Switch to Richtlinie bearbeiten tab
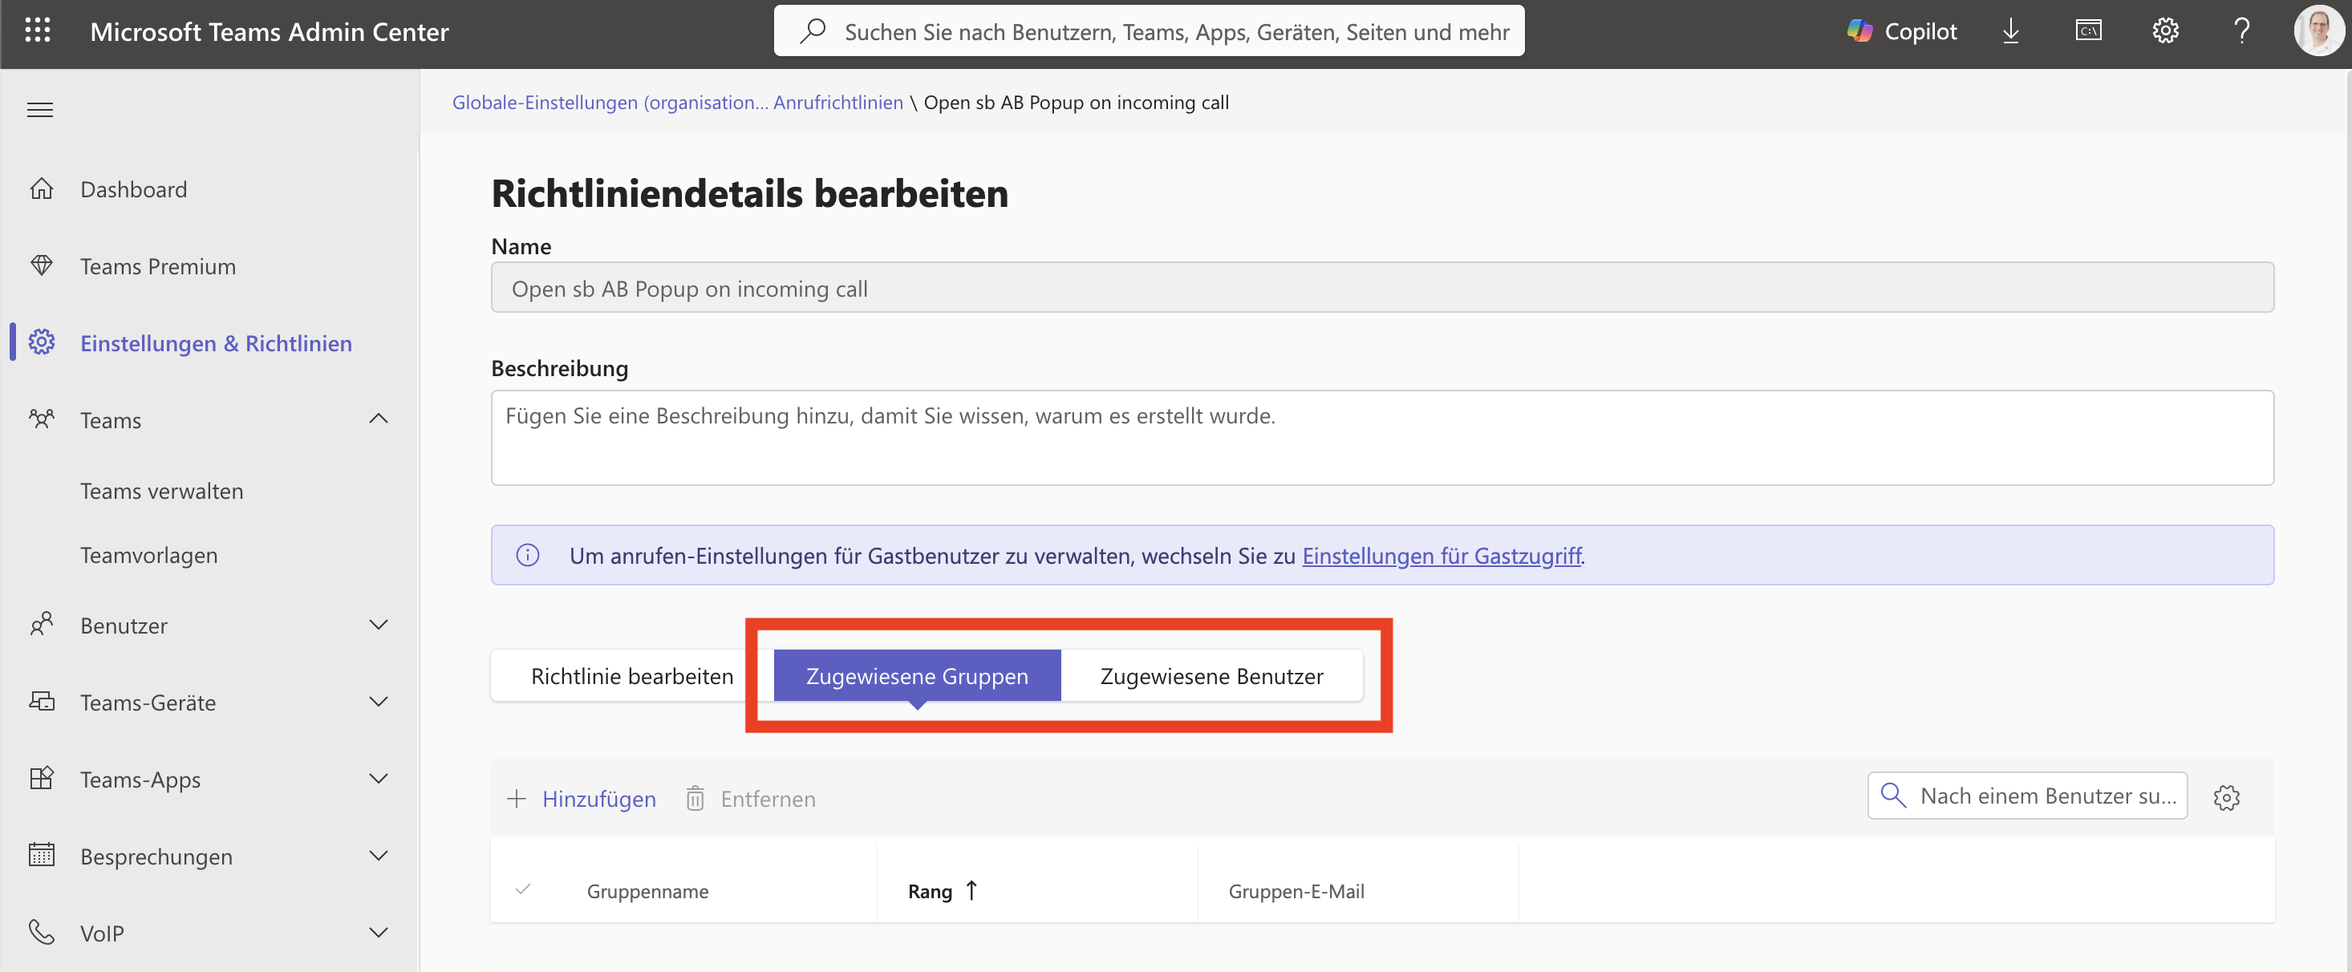2352x972 pixels. (632, 676)
